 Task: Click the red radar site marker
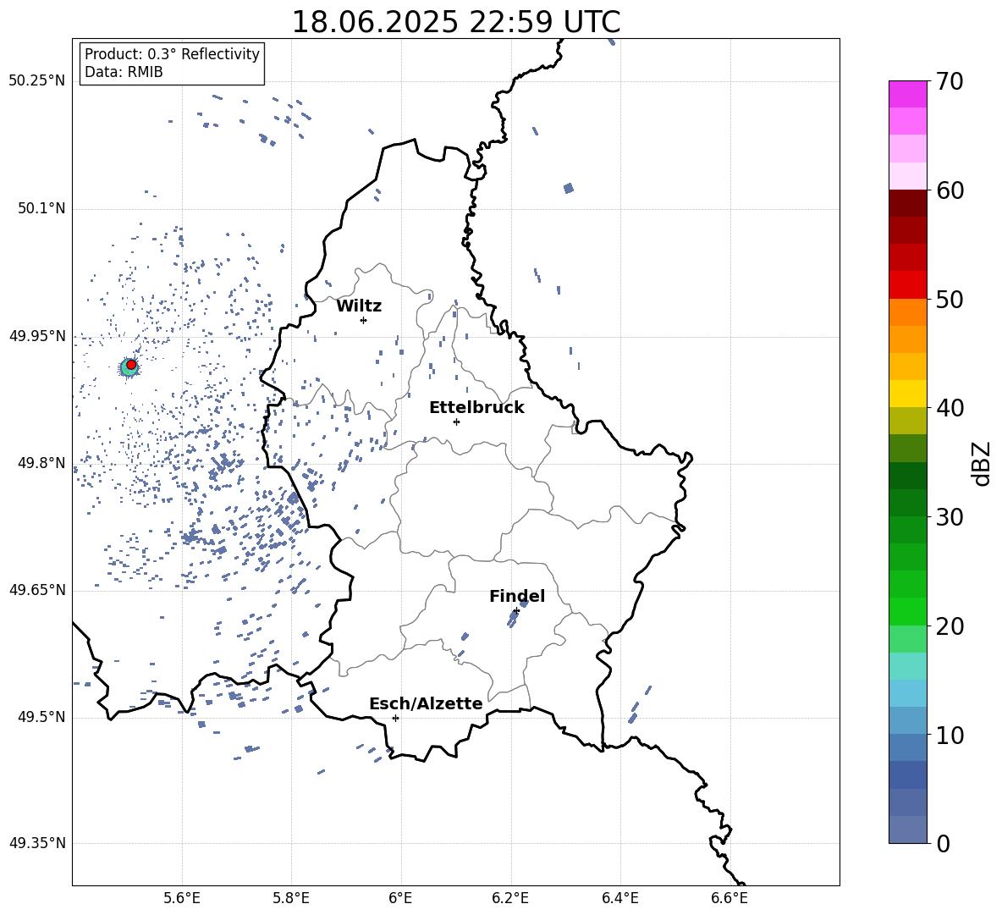pos(131,365)
